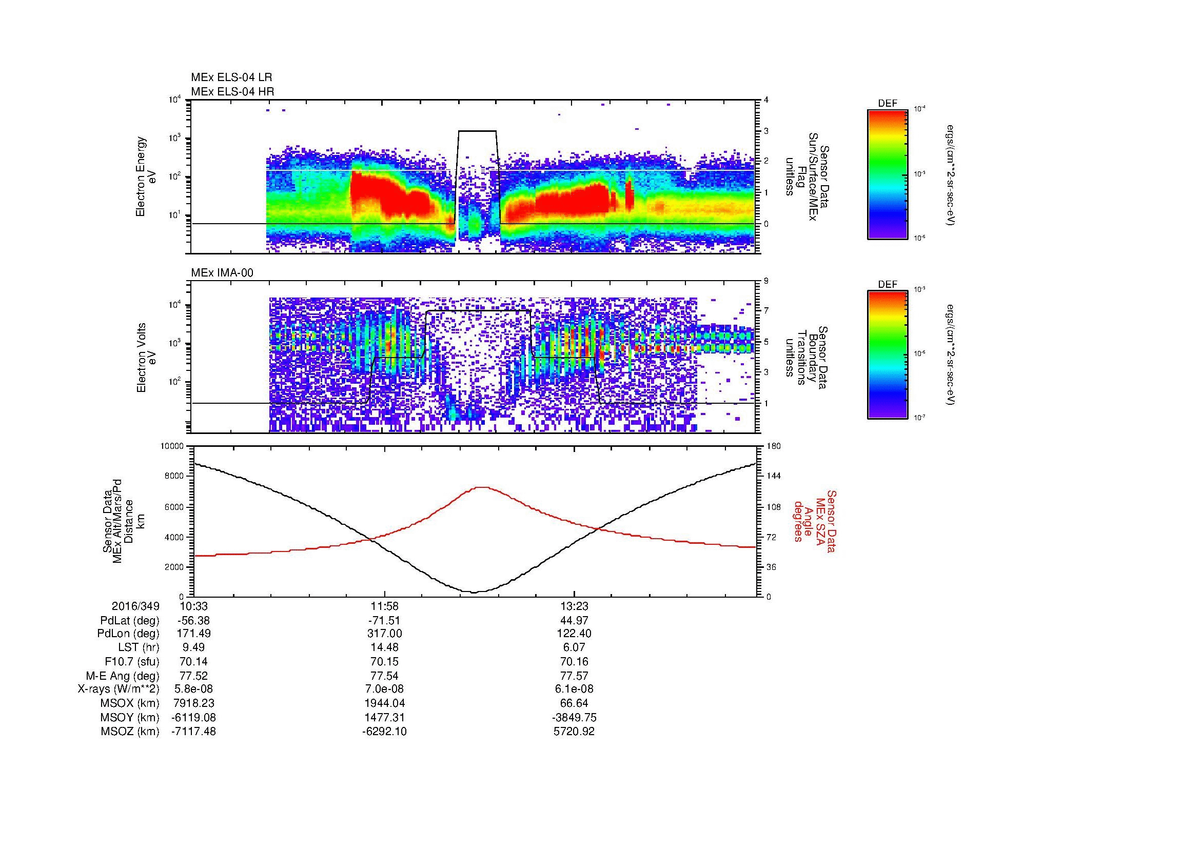Viewport: 1200px width, 848px height.
Task: Click the SZA axis tick '144'
Action: 774,476
